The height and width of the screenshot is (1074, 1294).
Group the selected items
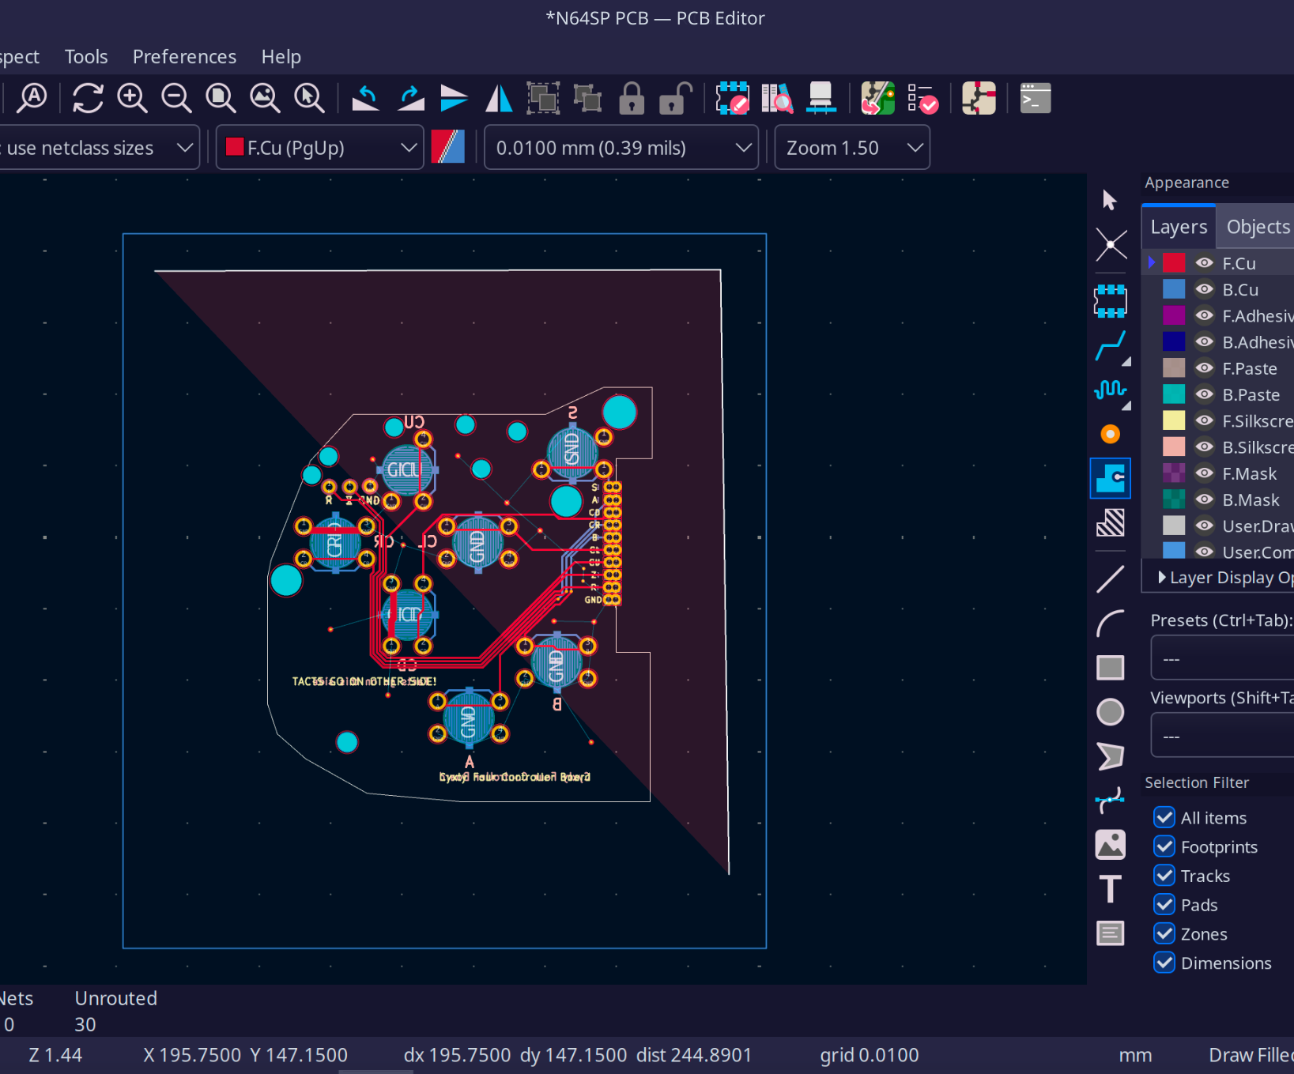(543, 98)
